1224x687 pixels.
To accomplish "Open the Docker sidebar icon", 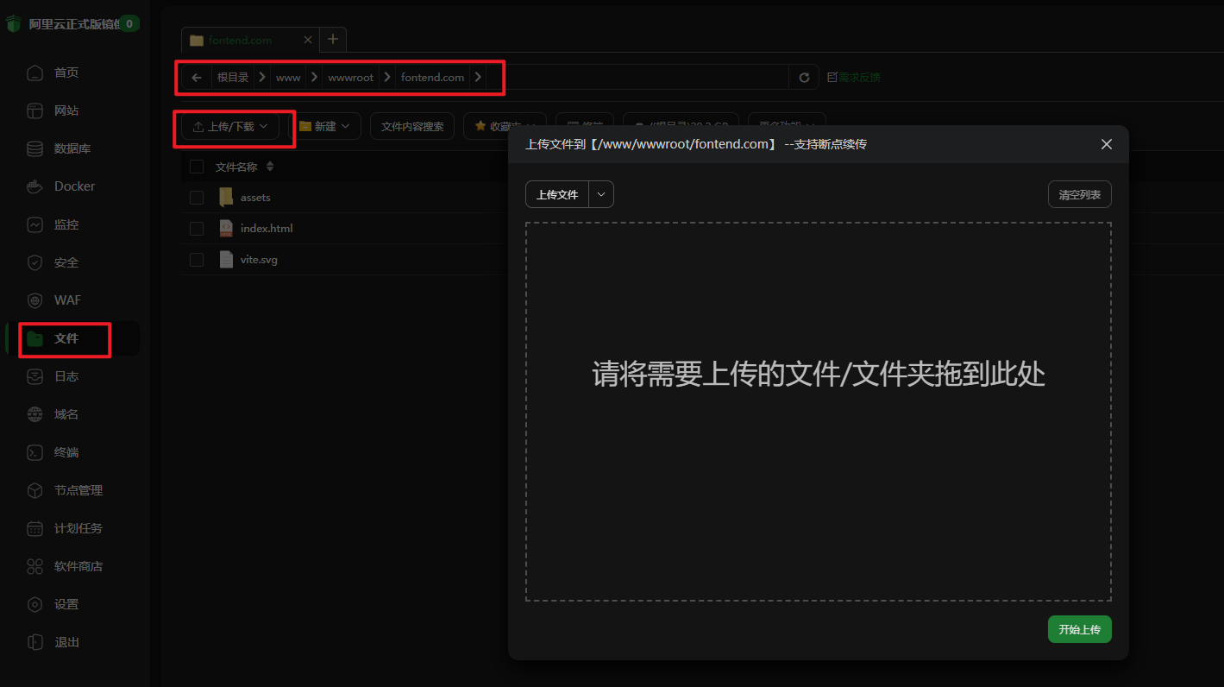I will [35, 186].
